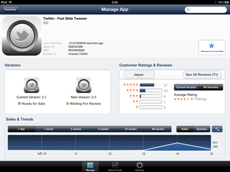Click 'Ready for Sale' status text
This screenshot has width=230, height=172.
[x=34, y=104]
